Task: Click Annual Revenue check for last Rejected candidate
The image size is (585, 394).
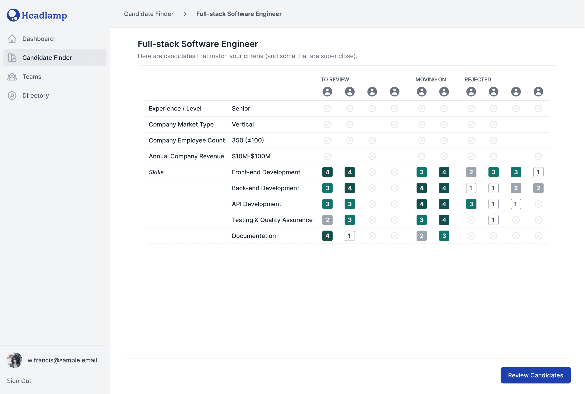Action: tap(538, 156)
